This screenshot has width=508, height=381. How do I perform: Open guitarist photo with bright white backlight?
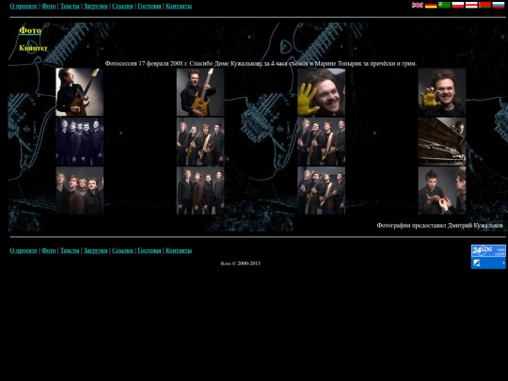(x=80, y=92)
